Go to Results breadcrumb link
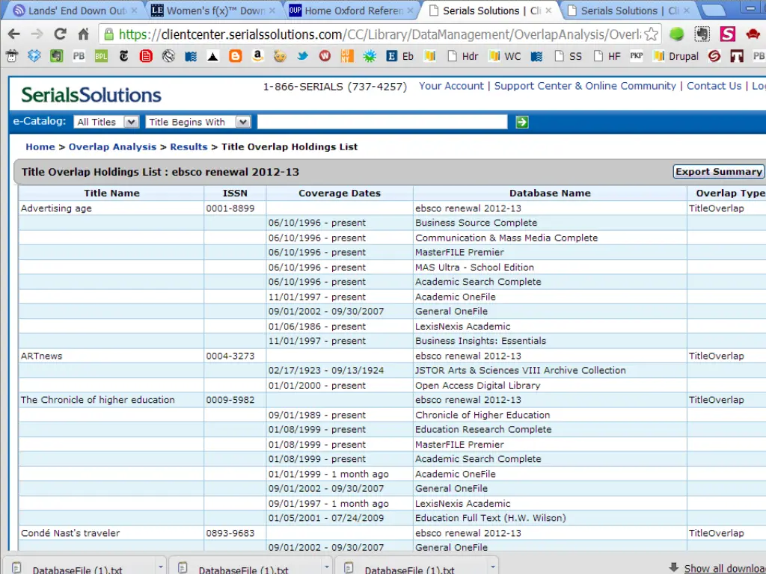This screenshot has width=766, height=574. coord(189,147)
